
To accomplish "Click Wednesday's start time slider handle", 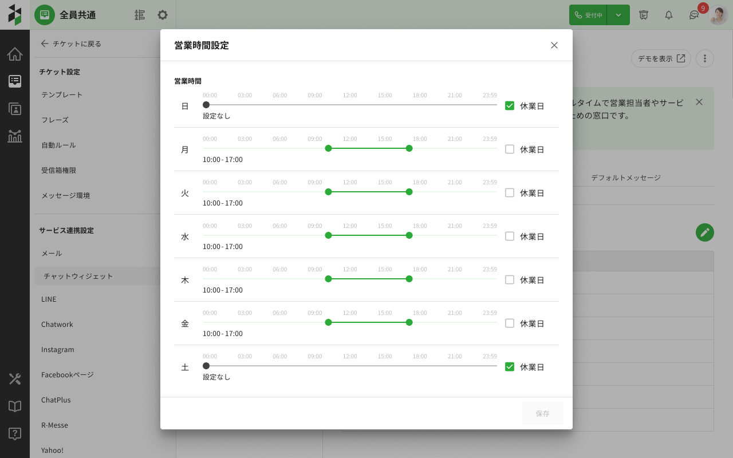I will coord(328,235).
